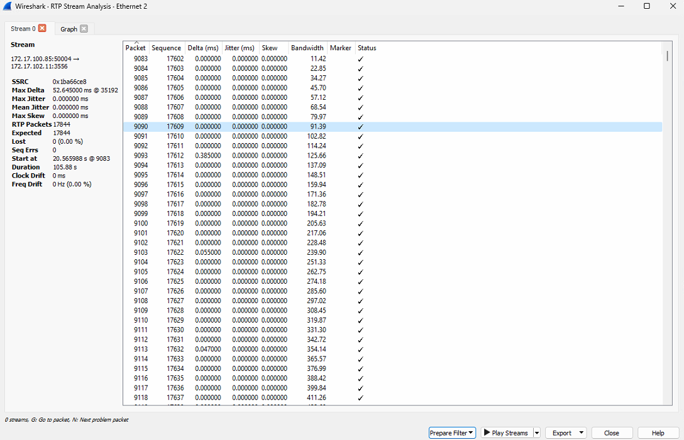Click status checkmark for packet 9090
Screen dimensions: 684x440
(x=360, y=127)
